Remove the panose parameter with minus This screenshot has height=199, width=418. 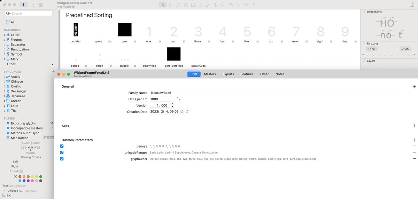pyautogui.click(x=415, y=146)
